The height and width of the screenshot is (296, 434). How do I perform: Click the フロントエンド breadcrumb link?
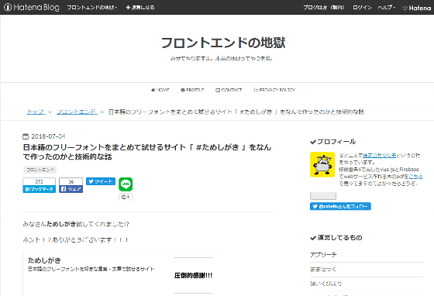click(x=77, y=112)
